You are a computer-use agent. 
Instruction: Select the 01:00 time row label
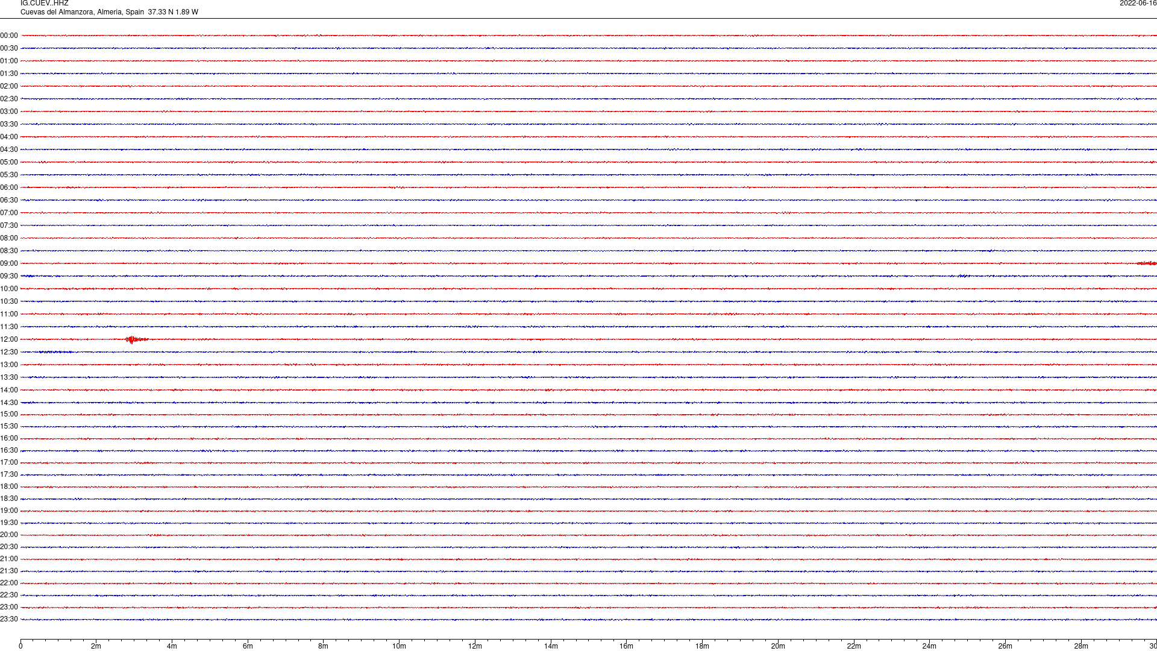point(9,61)
